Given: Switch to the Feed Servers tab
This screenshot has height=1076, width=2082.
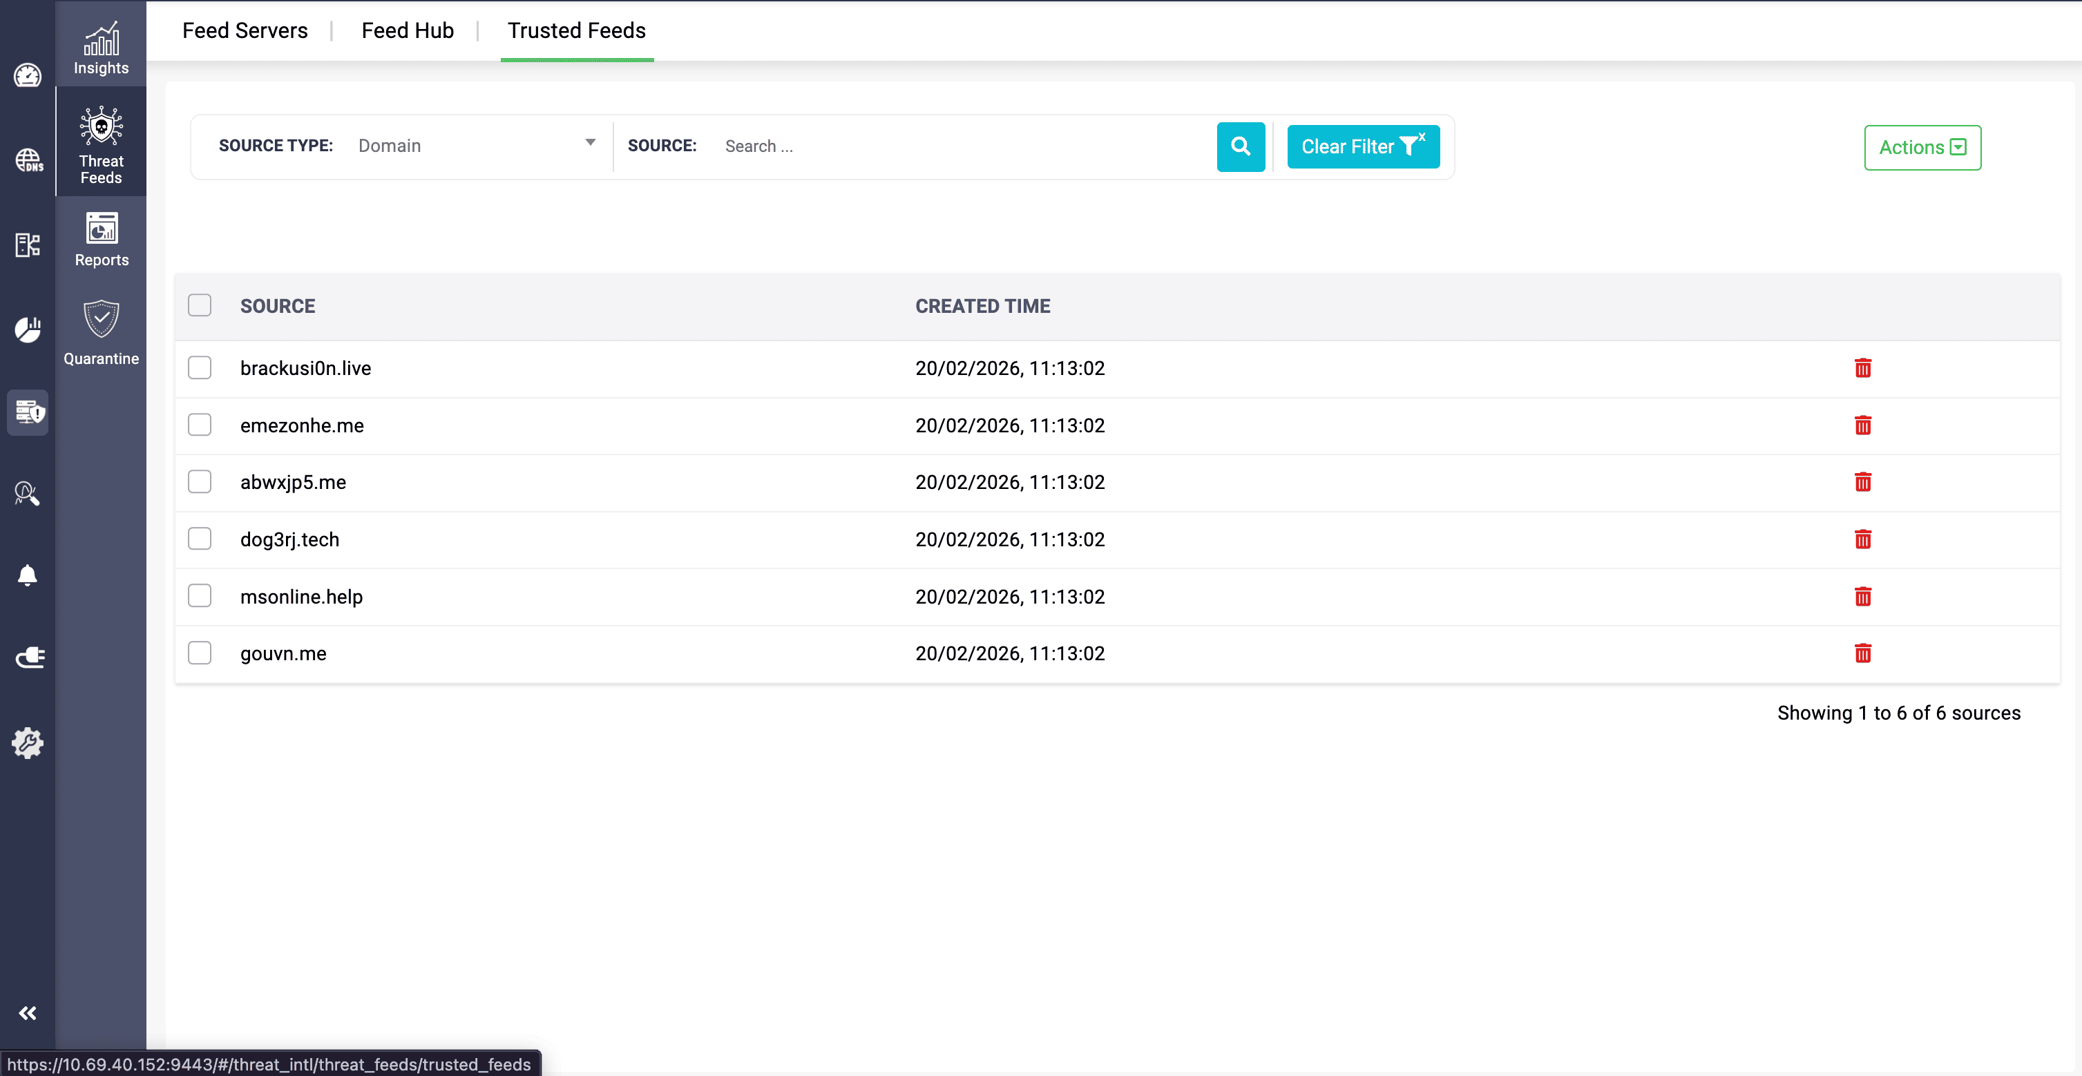Looking at the screenshot, I should coord(245,30).
